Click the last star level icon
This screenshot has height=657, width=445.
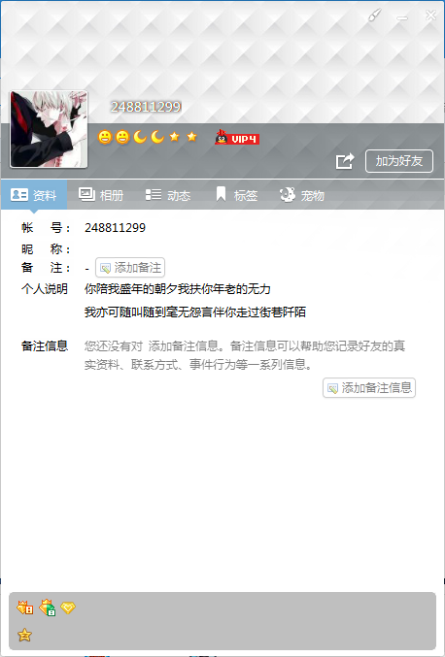click(x=191, y=136)
